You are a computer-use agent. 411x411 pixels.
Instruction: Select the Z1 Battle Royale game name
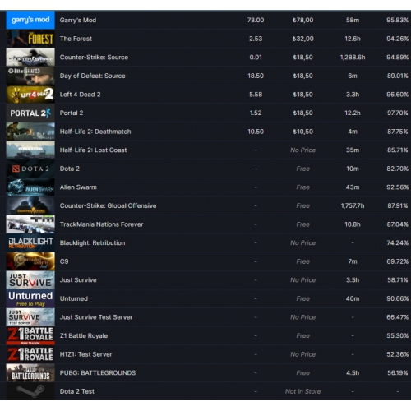pyautogui.click(x=84, y=335)
